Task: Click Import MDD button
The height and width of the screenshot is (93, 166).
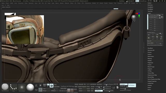Action: click(x=151, y=43)
